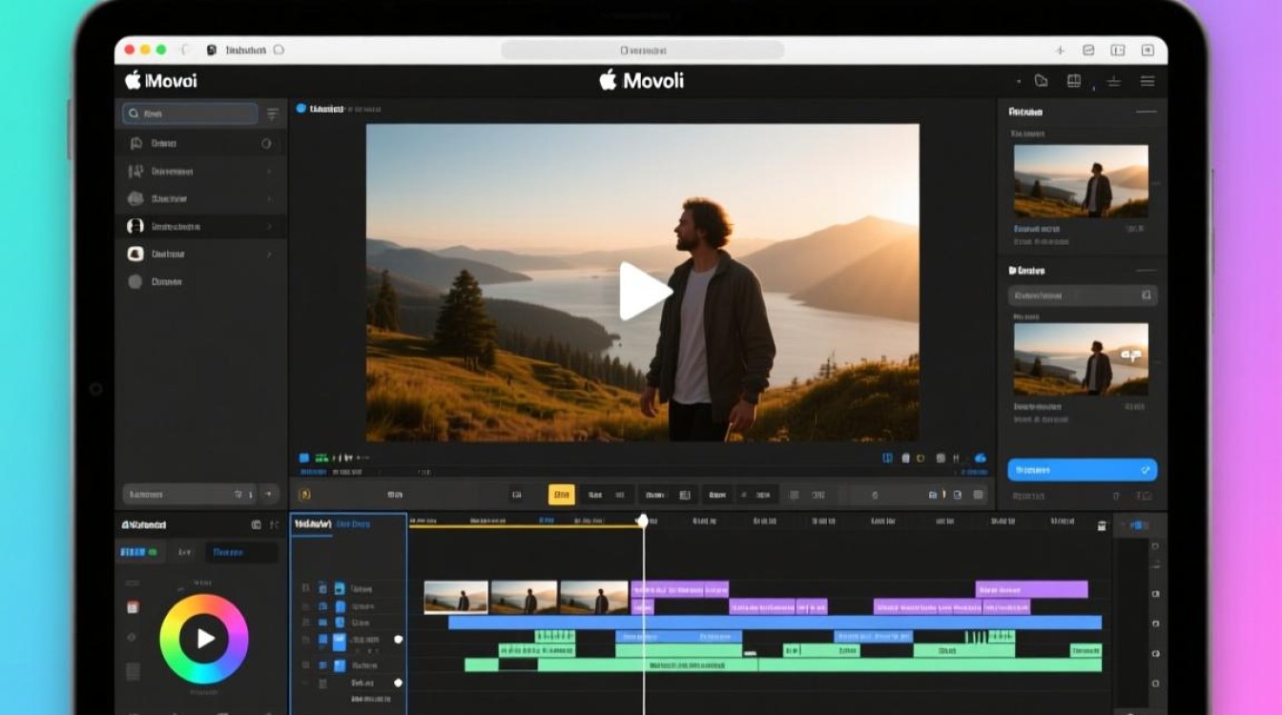Click the sparkle icon in the title bar
This screenshot has height=715, width=1282.
click(x=1060, y=51)
